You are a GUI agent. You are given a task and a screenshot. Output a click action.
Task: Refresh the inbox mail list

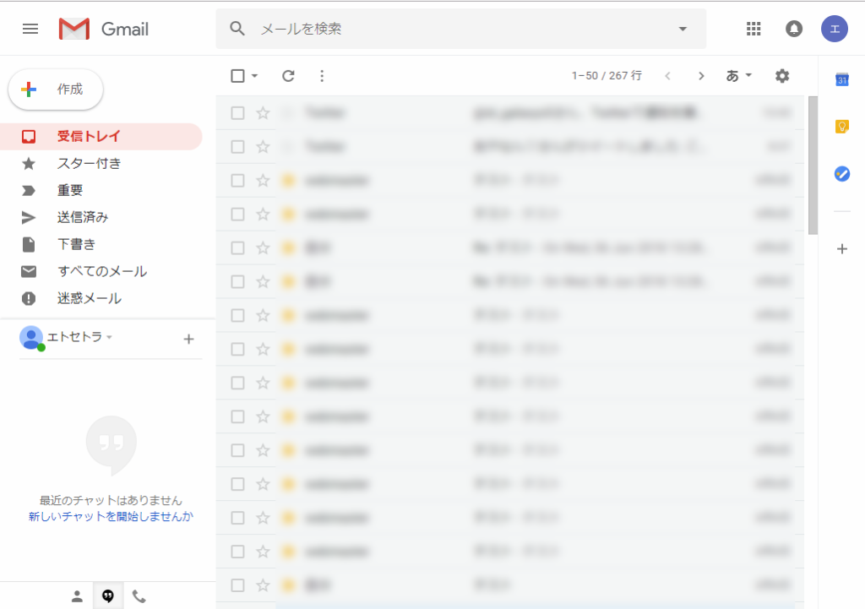[x=288, y=76]
